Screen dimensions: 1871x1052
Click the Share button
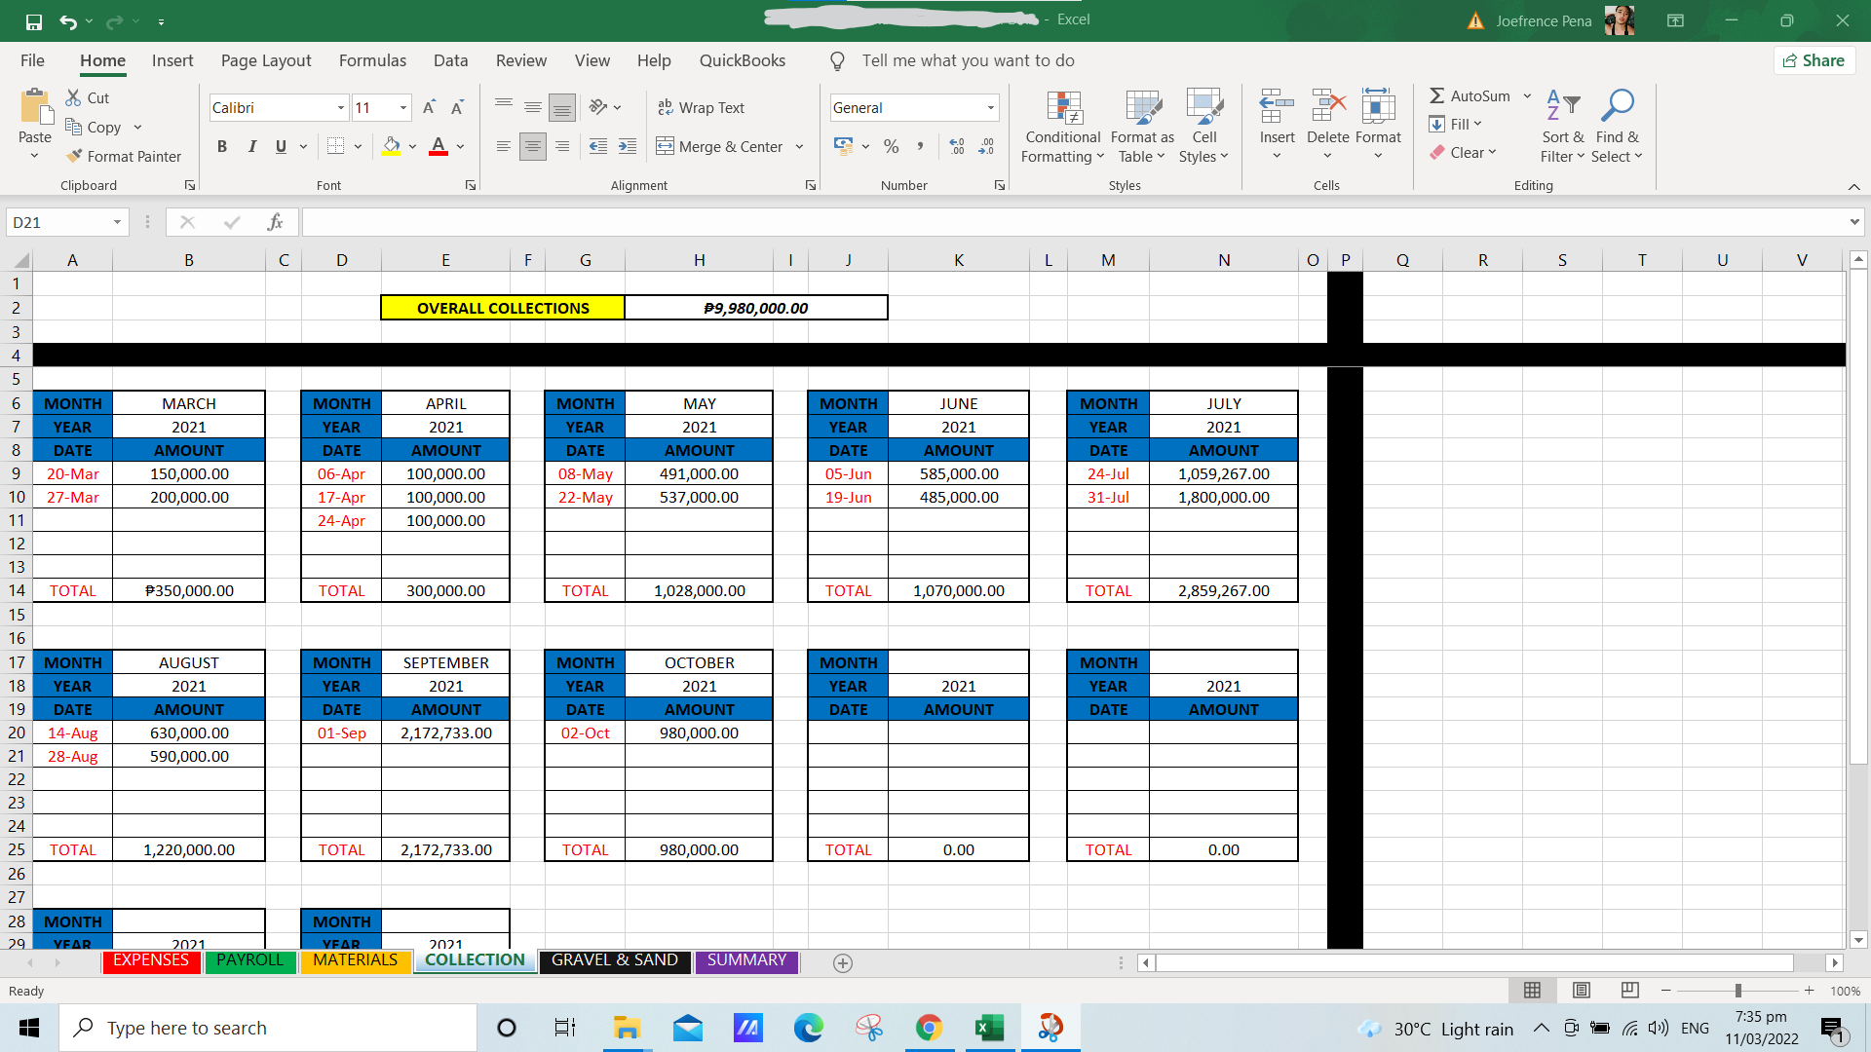point(1814,60)
